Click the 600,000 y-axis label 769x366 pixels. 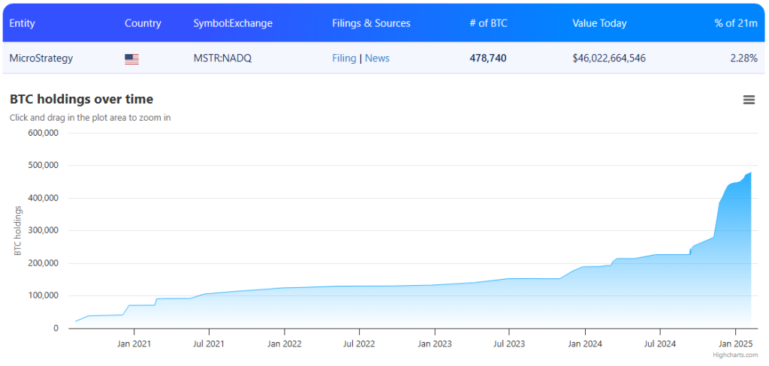point(43,133)
